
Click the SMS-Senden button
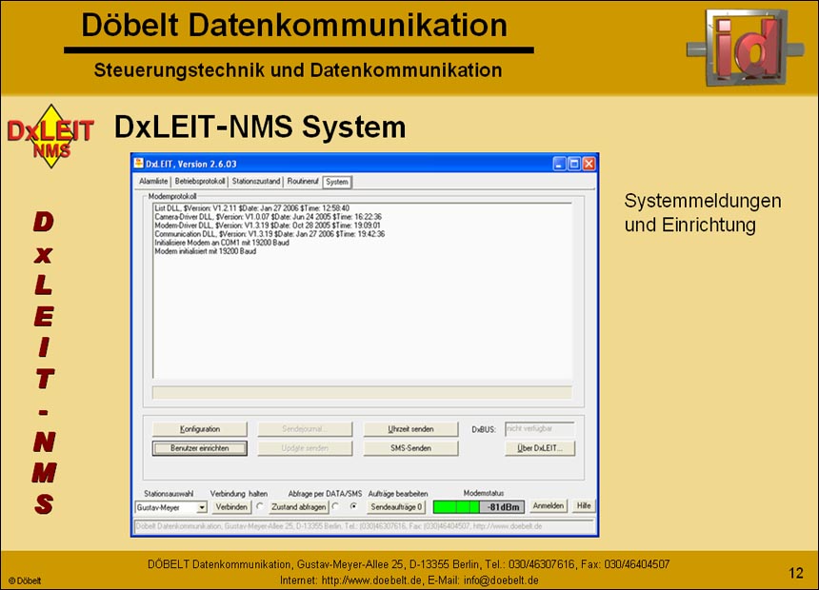pyautogui.click(x=411, y=448)
